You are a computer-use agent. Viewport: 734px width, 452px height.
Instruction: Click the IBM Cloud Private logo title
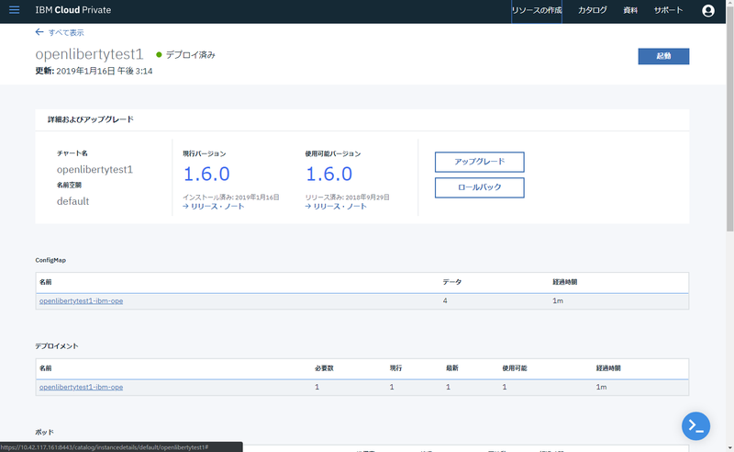tap(73, 10)
